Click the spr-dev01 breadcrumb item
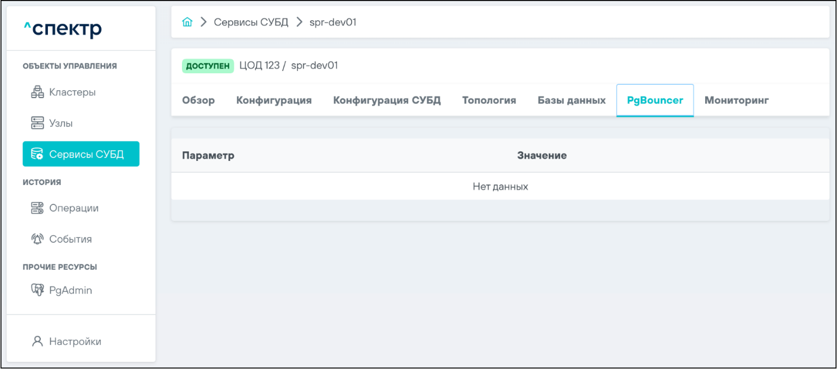837x369 pixels. 333,23
